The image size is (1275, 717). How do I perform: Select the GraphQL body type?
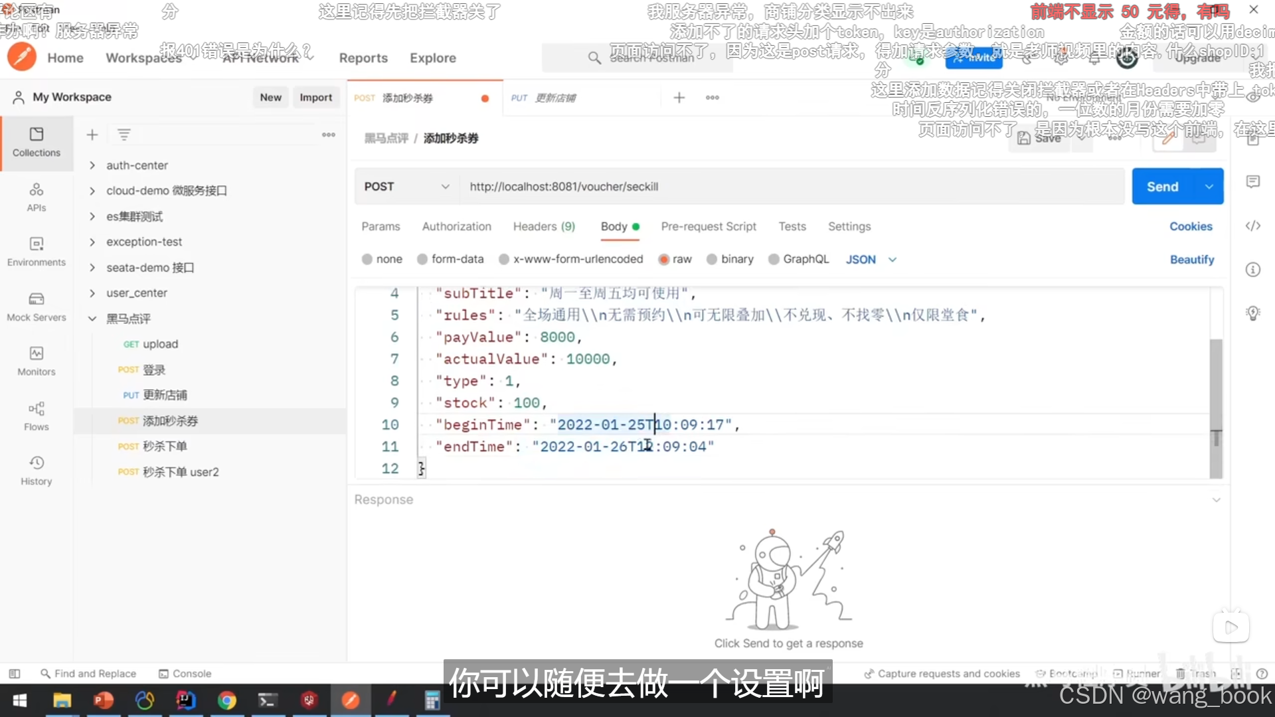coord(799,259)
